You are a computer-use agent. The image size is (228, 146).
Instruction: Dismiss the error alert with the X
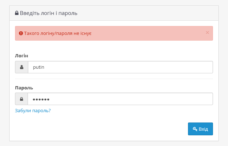pyautogui.click(x=207, y=32)
